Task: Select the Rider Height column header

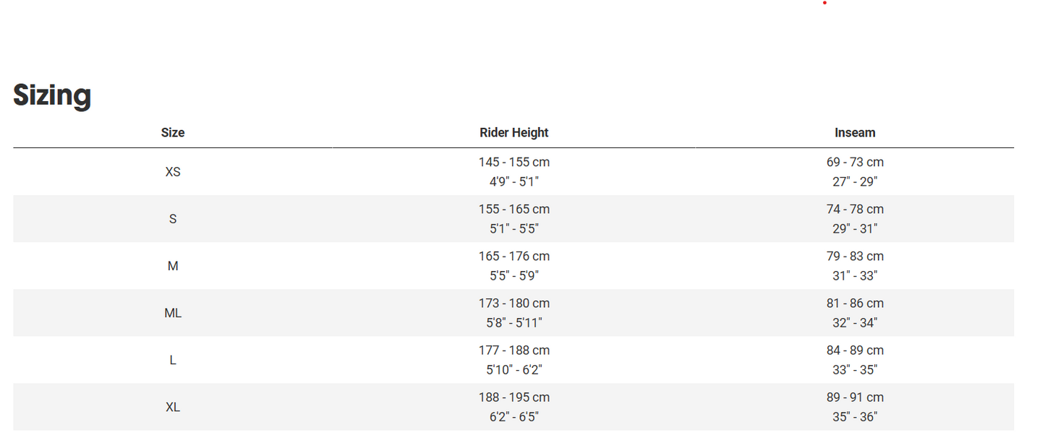Action: pos(513,133)
